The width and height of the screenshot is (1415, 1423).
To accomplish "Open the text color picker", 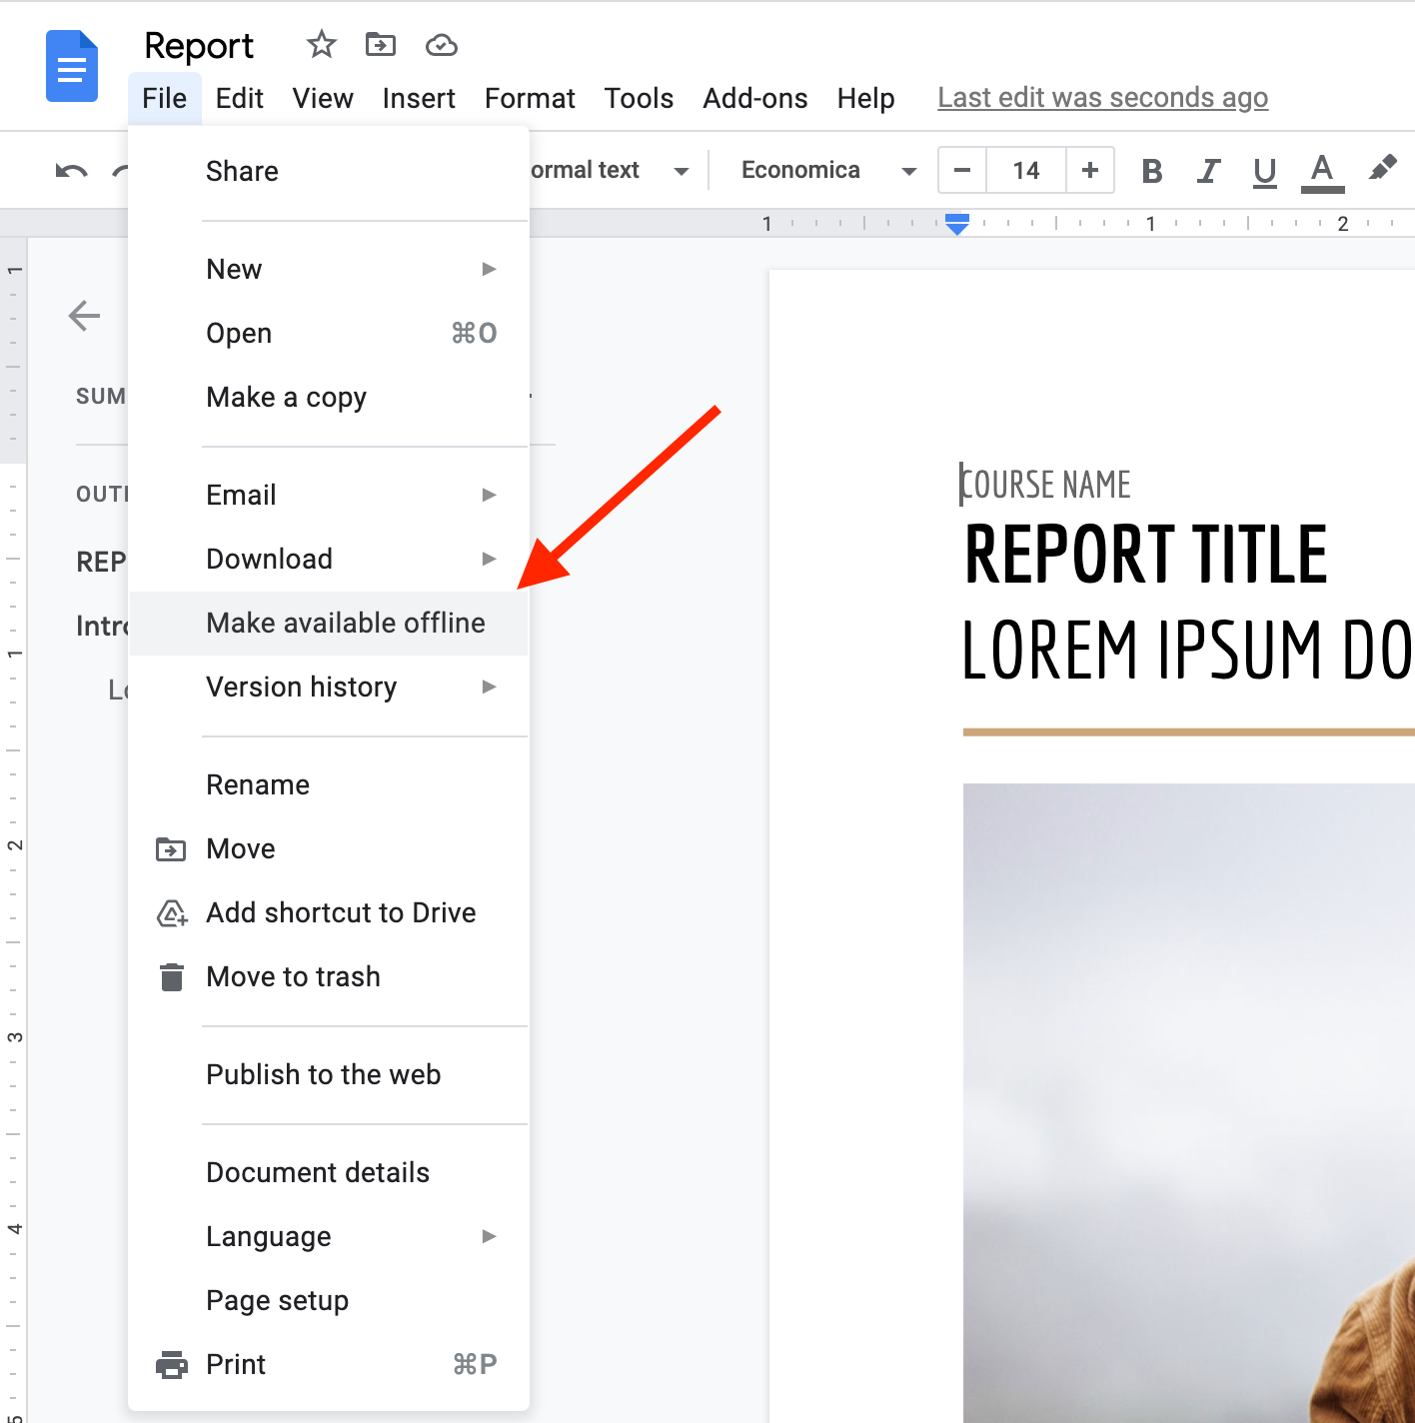I will [1322, 172].
